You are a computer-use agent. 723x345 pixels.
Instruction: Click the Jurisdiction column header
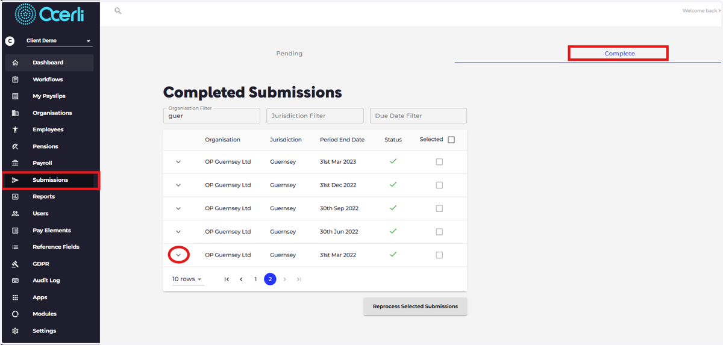[286, 140]
